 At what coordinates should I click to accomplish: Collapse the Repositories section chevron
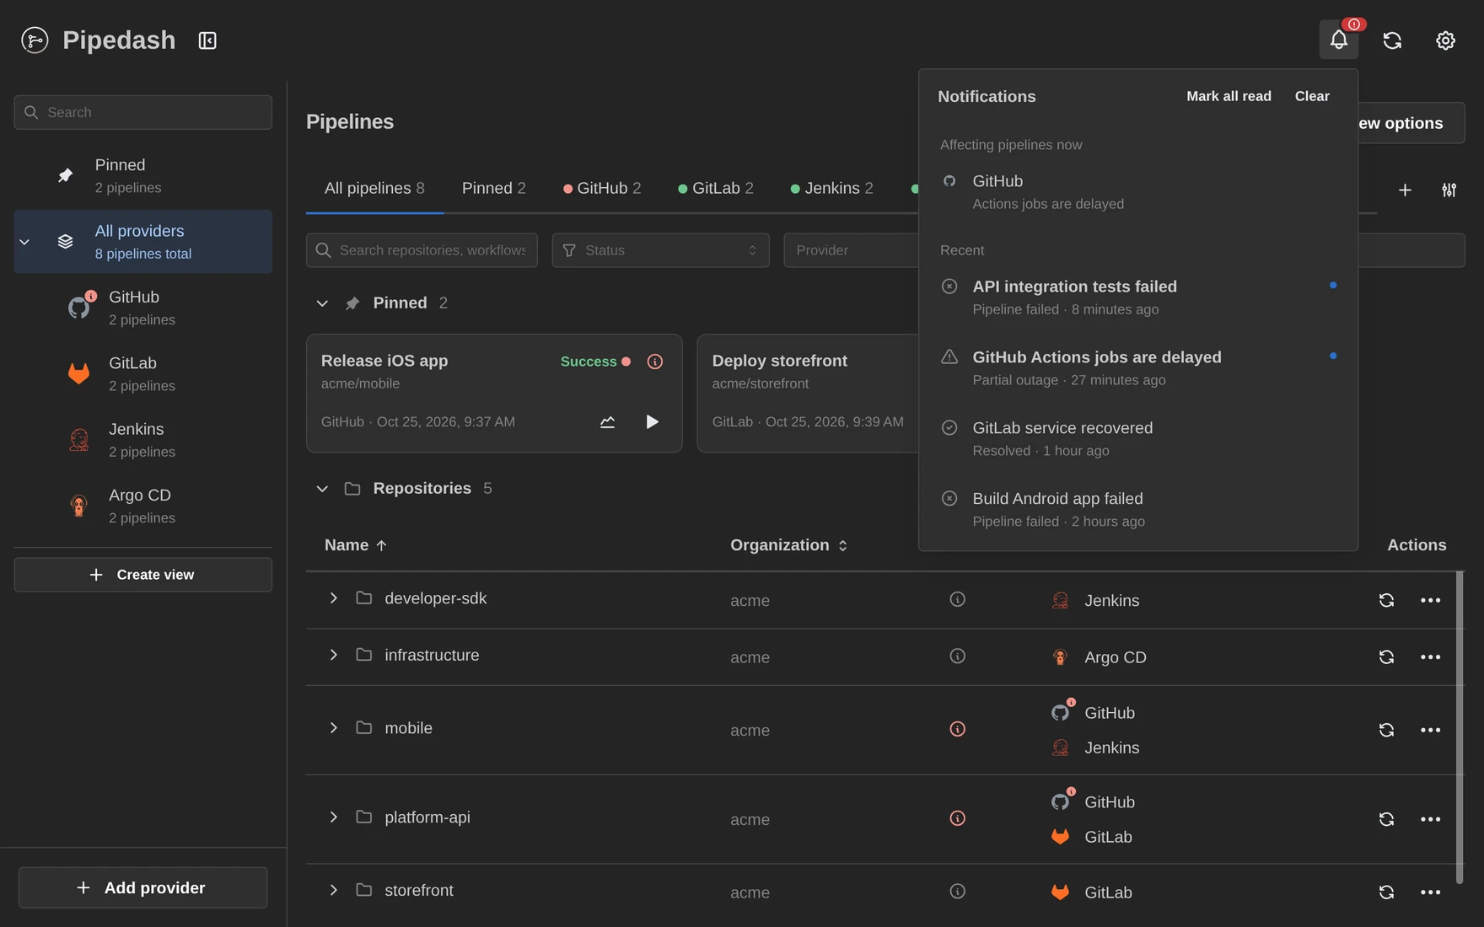tap(322, 489)
